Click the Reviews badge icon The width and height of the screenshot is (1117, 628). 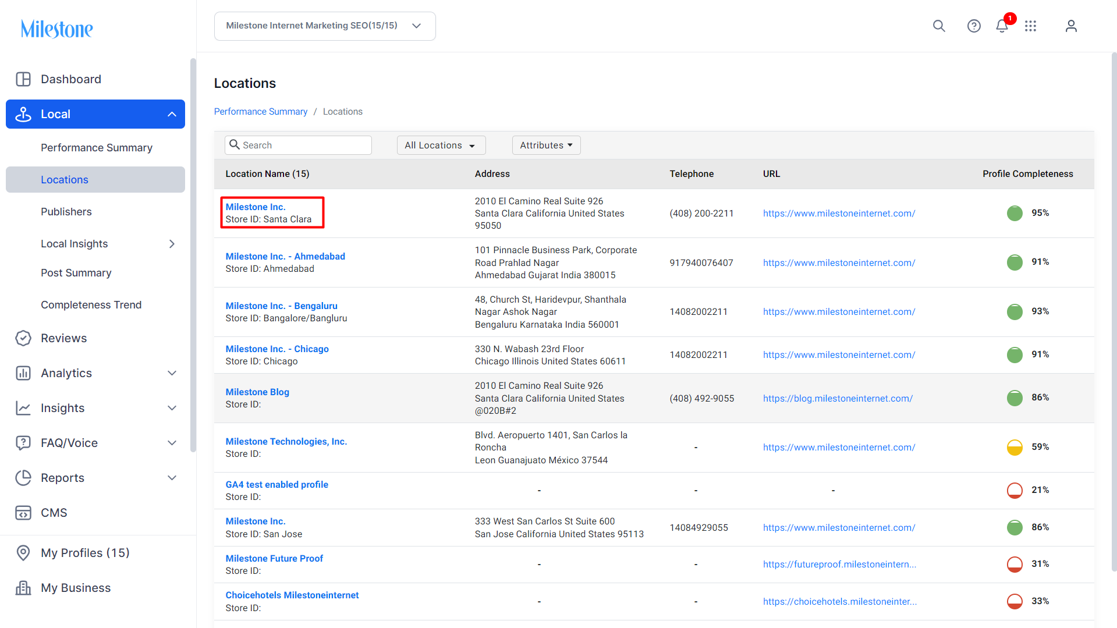pyautogui.click(x=23, y=338)
